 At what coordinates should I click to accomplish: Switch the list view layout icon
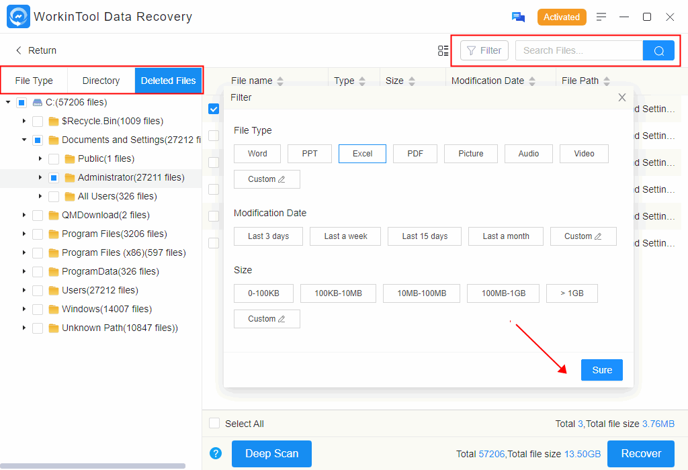coord(443,50)
